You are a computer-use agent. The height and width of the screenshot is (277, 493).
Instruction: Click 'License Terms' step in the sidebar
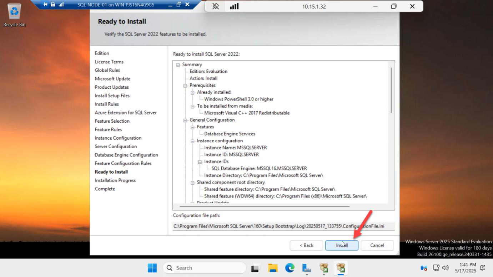click(x=109, y=62)
